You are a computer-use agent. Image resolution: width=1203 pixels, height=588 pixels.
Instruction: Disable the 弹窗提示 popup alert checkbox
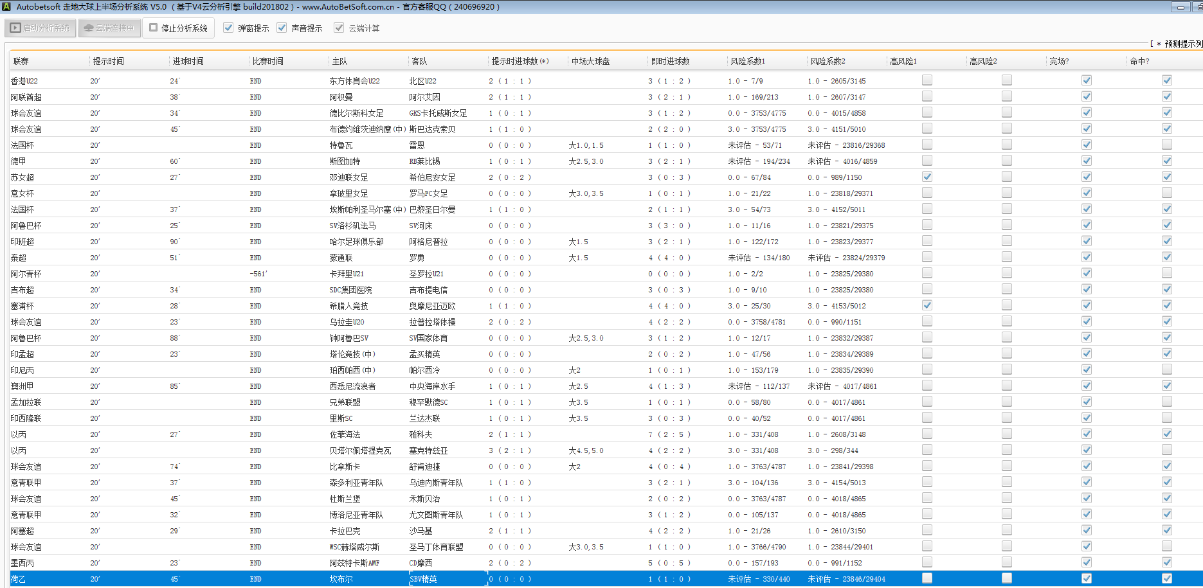click(x=228, y=28)
